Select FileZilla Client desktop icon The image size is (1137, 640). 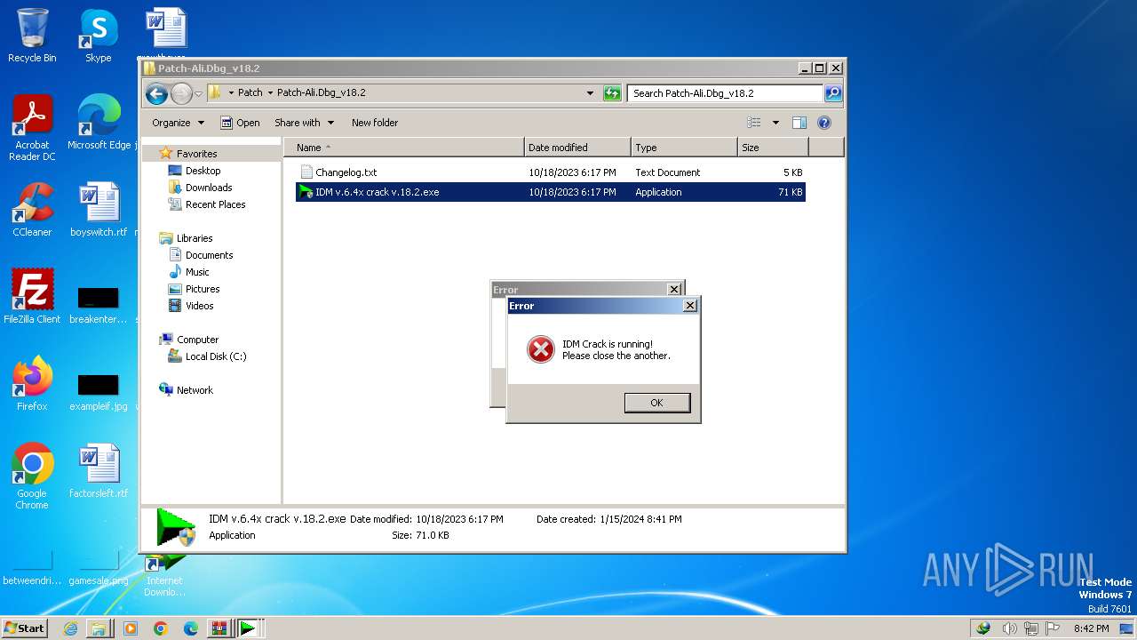pos(32,296)
